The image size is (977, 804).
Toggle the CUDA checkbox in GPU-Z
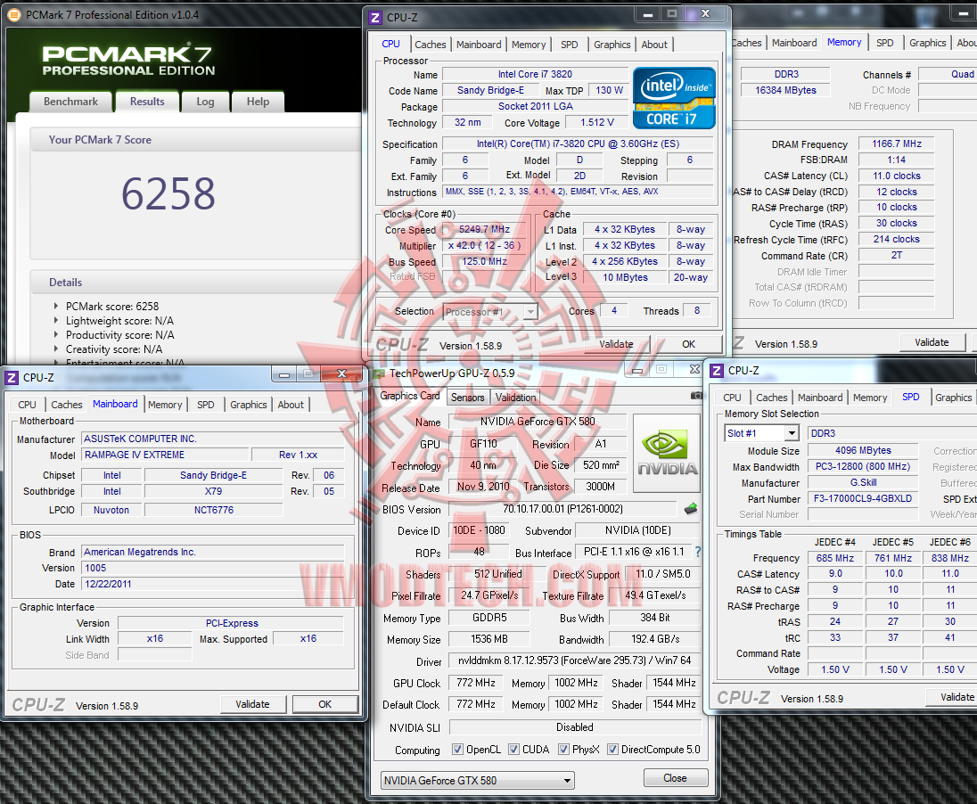(x=513, y=749)
